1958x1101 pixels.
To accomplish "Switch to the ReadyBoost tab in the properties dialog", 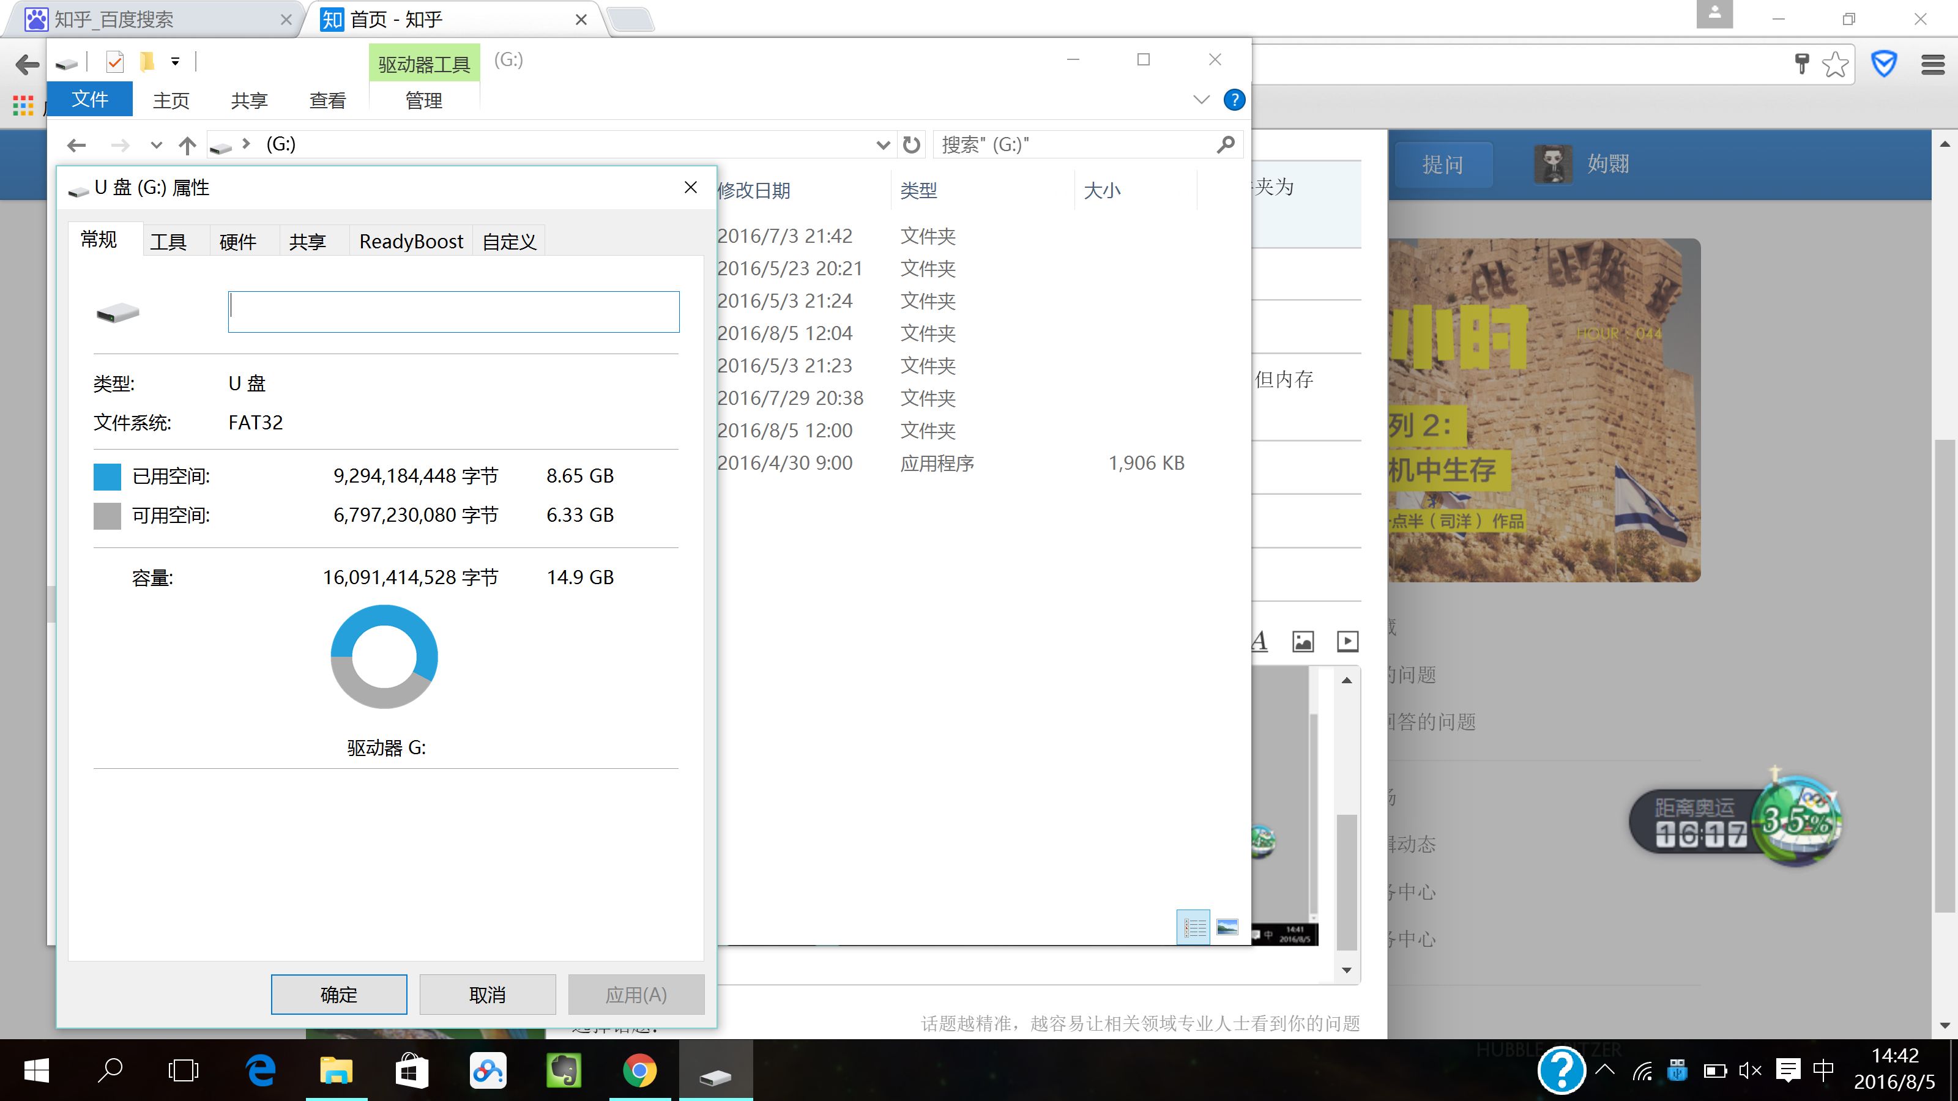I will [411, 240].
